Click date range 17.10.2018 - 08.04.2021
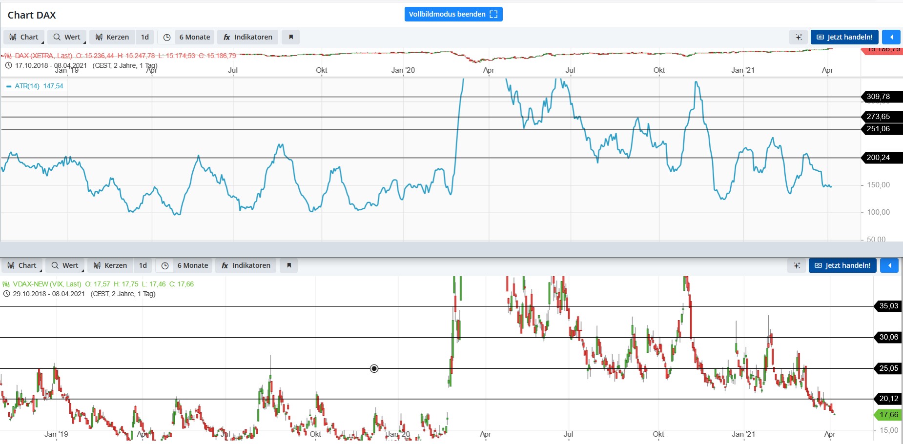The height and width of the screenshot is (444, 903). tap(51, 65)
